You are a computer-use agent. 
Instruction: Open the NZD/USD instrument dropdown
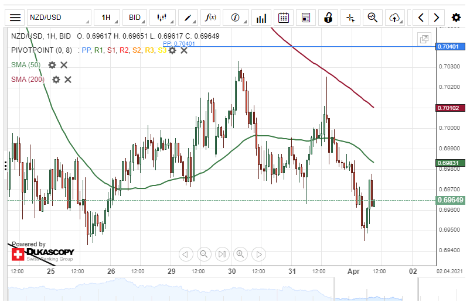59,18
